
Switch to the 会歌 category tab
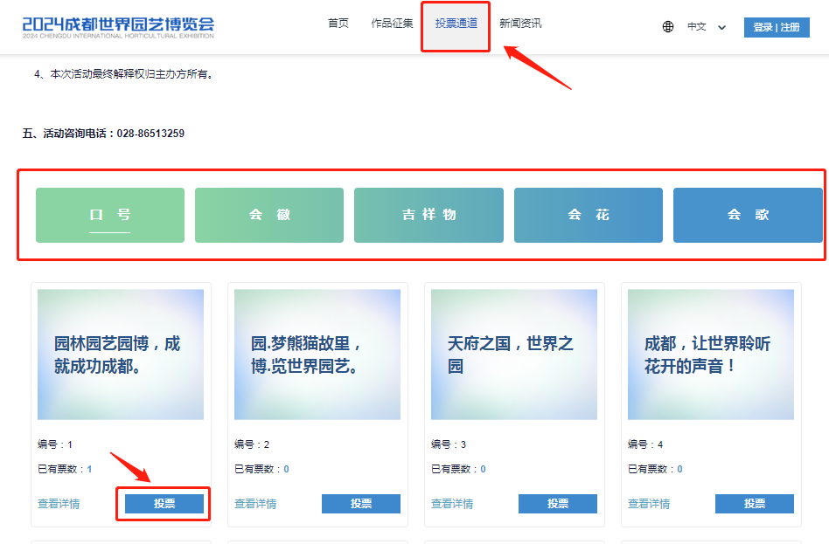[748, 215]
